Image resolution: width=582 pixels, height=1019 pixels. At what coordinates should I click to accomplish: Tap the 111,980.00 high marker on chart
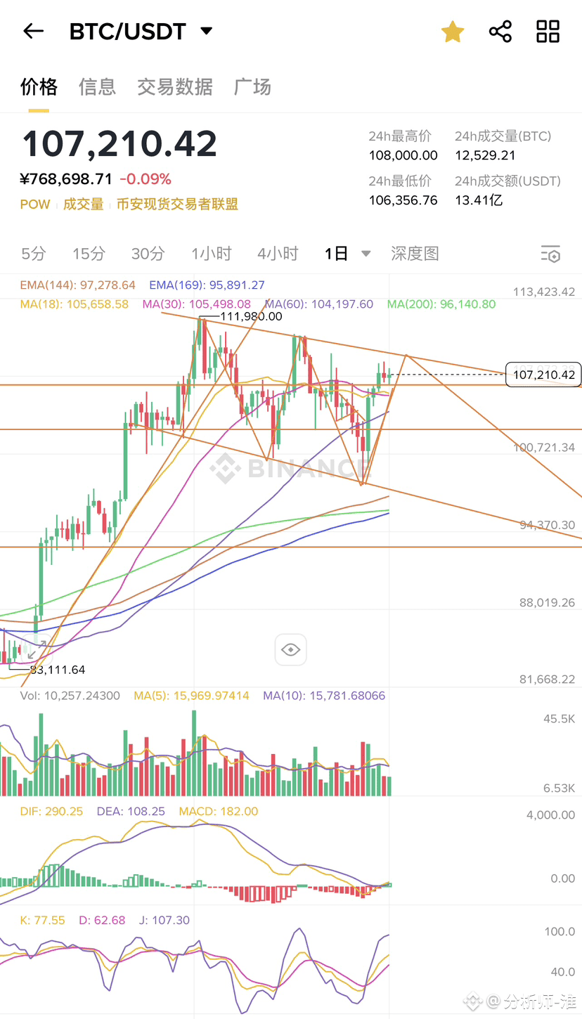click(251, 316)
